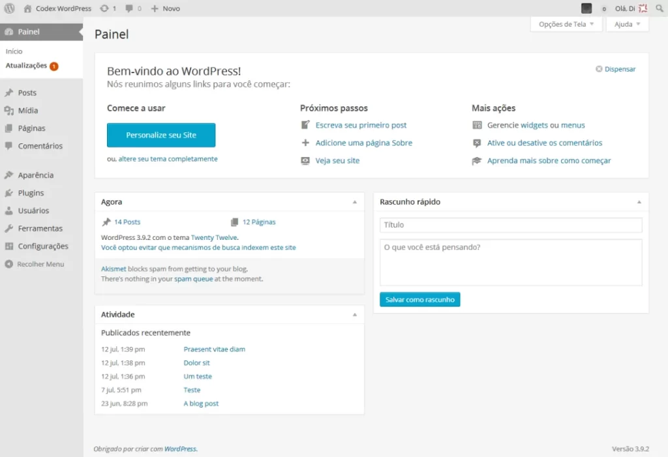Click the Personalize seu Site button
The width and height of the screenshot is (668, 457).
pos(161,135)
